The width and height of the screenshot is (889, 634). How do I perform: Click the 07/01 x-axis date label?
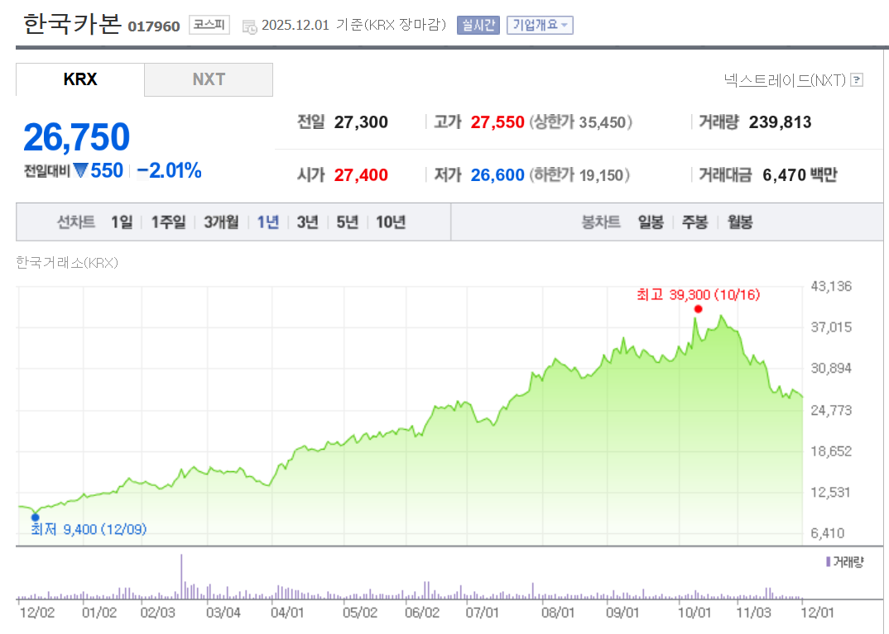pos(483,613)
